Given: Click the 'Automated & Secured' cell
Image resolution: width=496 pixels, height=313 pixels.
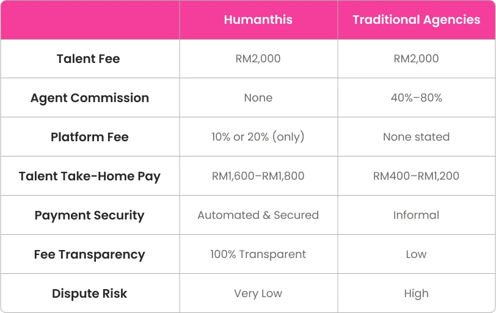Looking at the screenshot, I should click(x=258, y=215).
